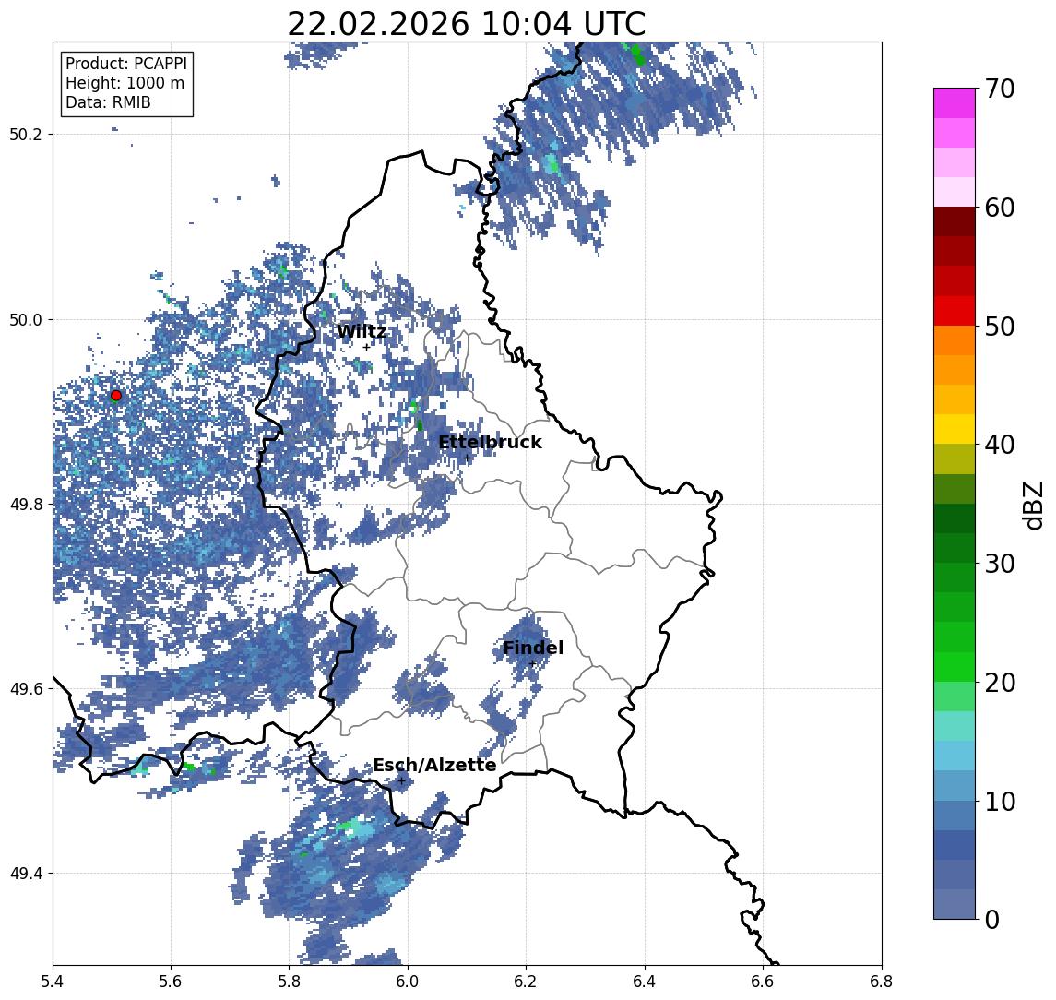Click the 'Product: PCAPPI' legend line

pos(126,64)
